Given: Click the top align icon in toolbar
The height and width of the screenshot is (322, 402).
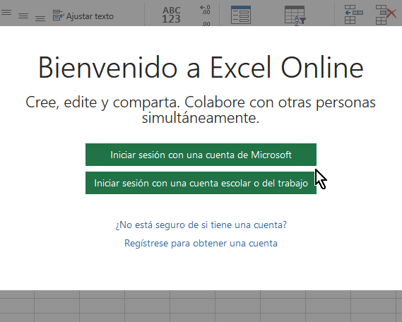Looking at the screenshot, I should 6,12.
